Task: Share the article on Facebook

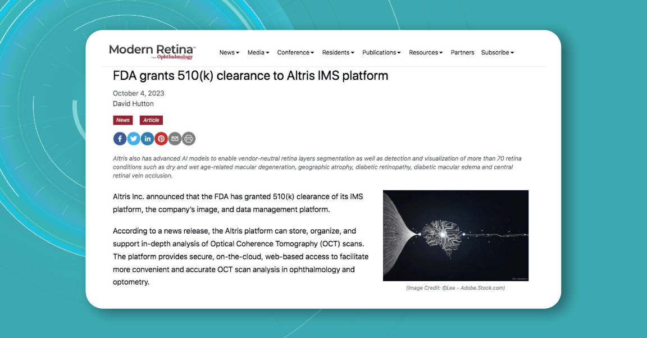Action: [x=120, y=139]
